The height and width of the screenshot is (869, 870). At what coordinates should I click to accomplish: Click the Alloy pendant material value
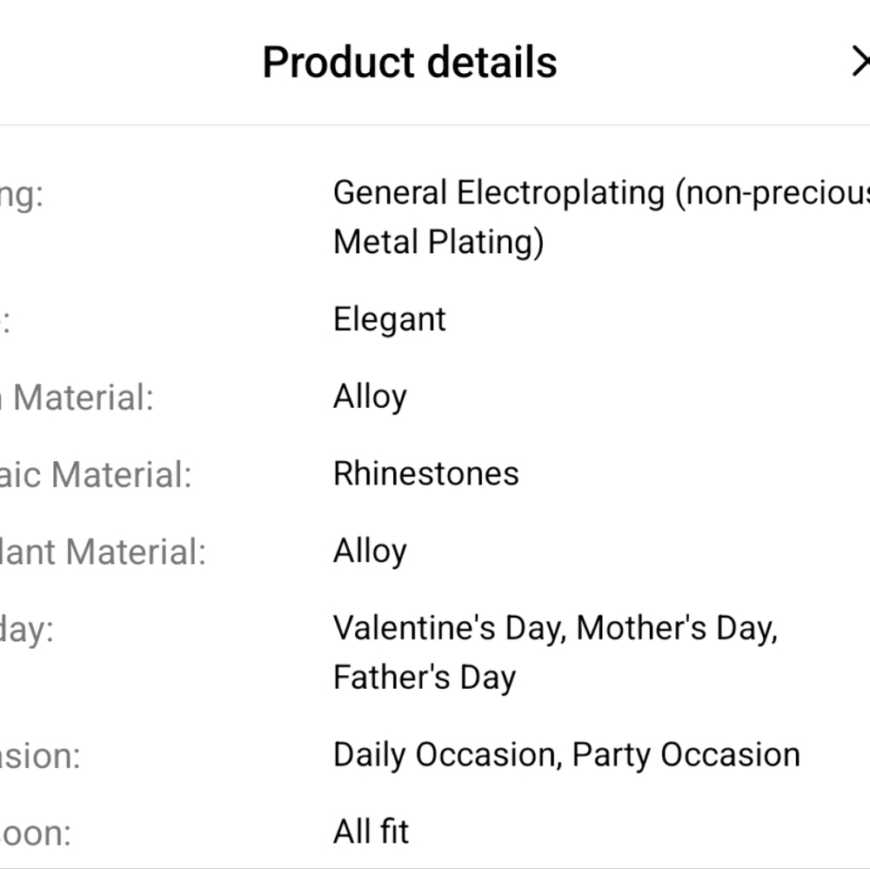[370, 551]
